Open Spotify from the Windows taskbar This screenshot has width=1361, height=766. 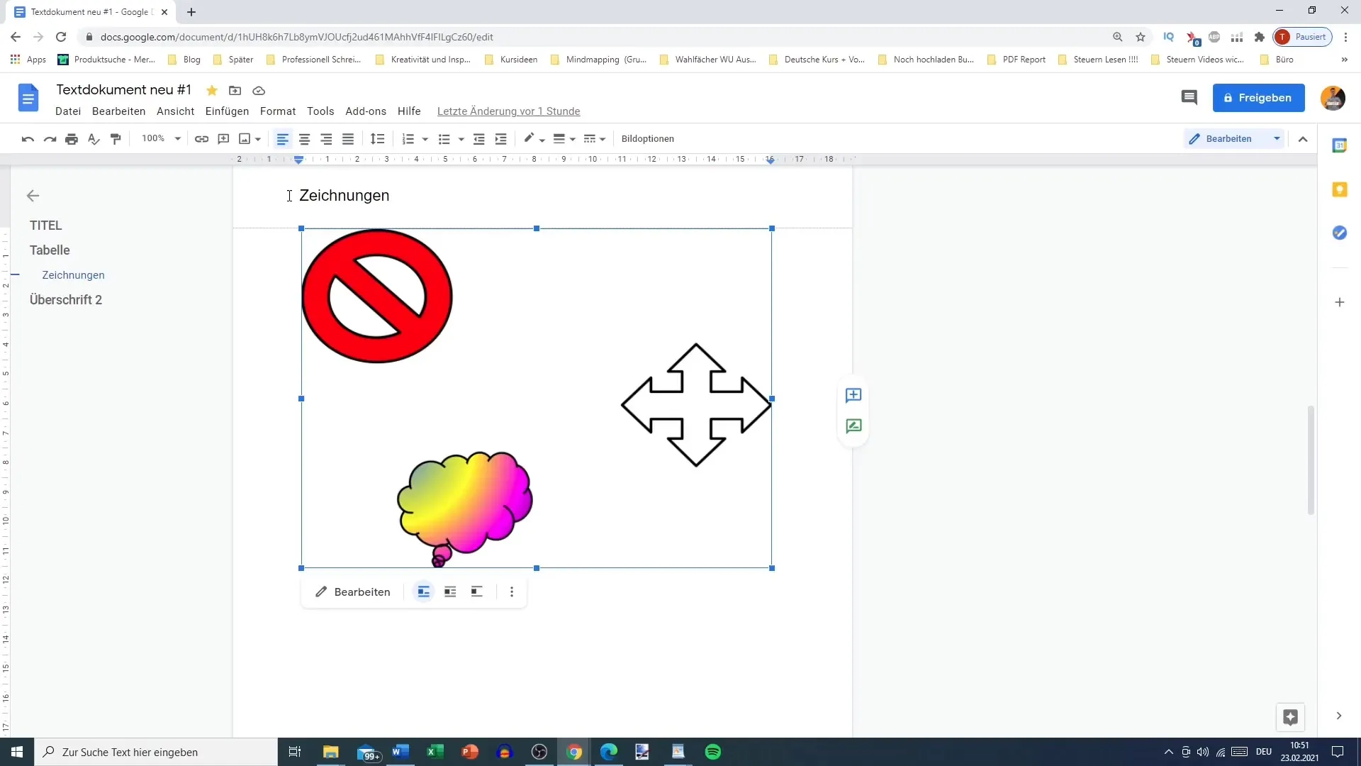pyautogui.click(x=713, y=752)
